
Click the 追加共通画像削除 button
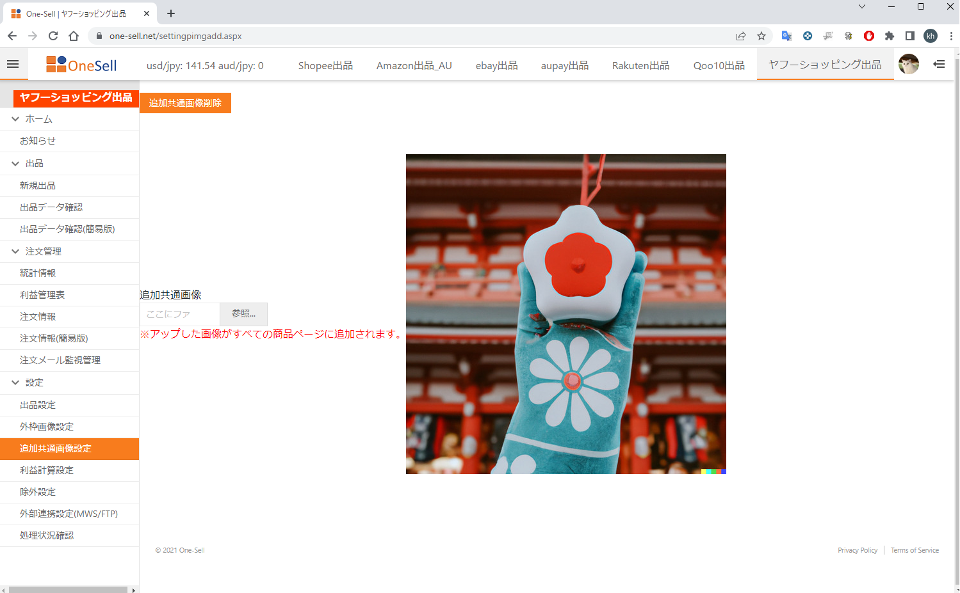185,102
